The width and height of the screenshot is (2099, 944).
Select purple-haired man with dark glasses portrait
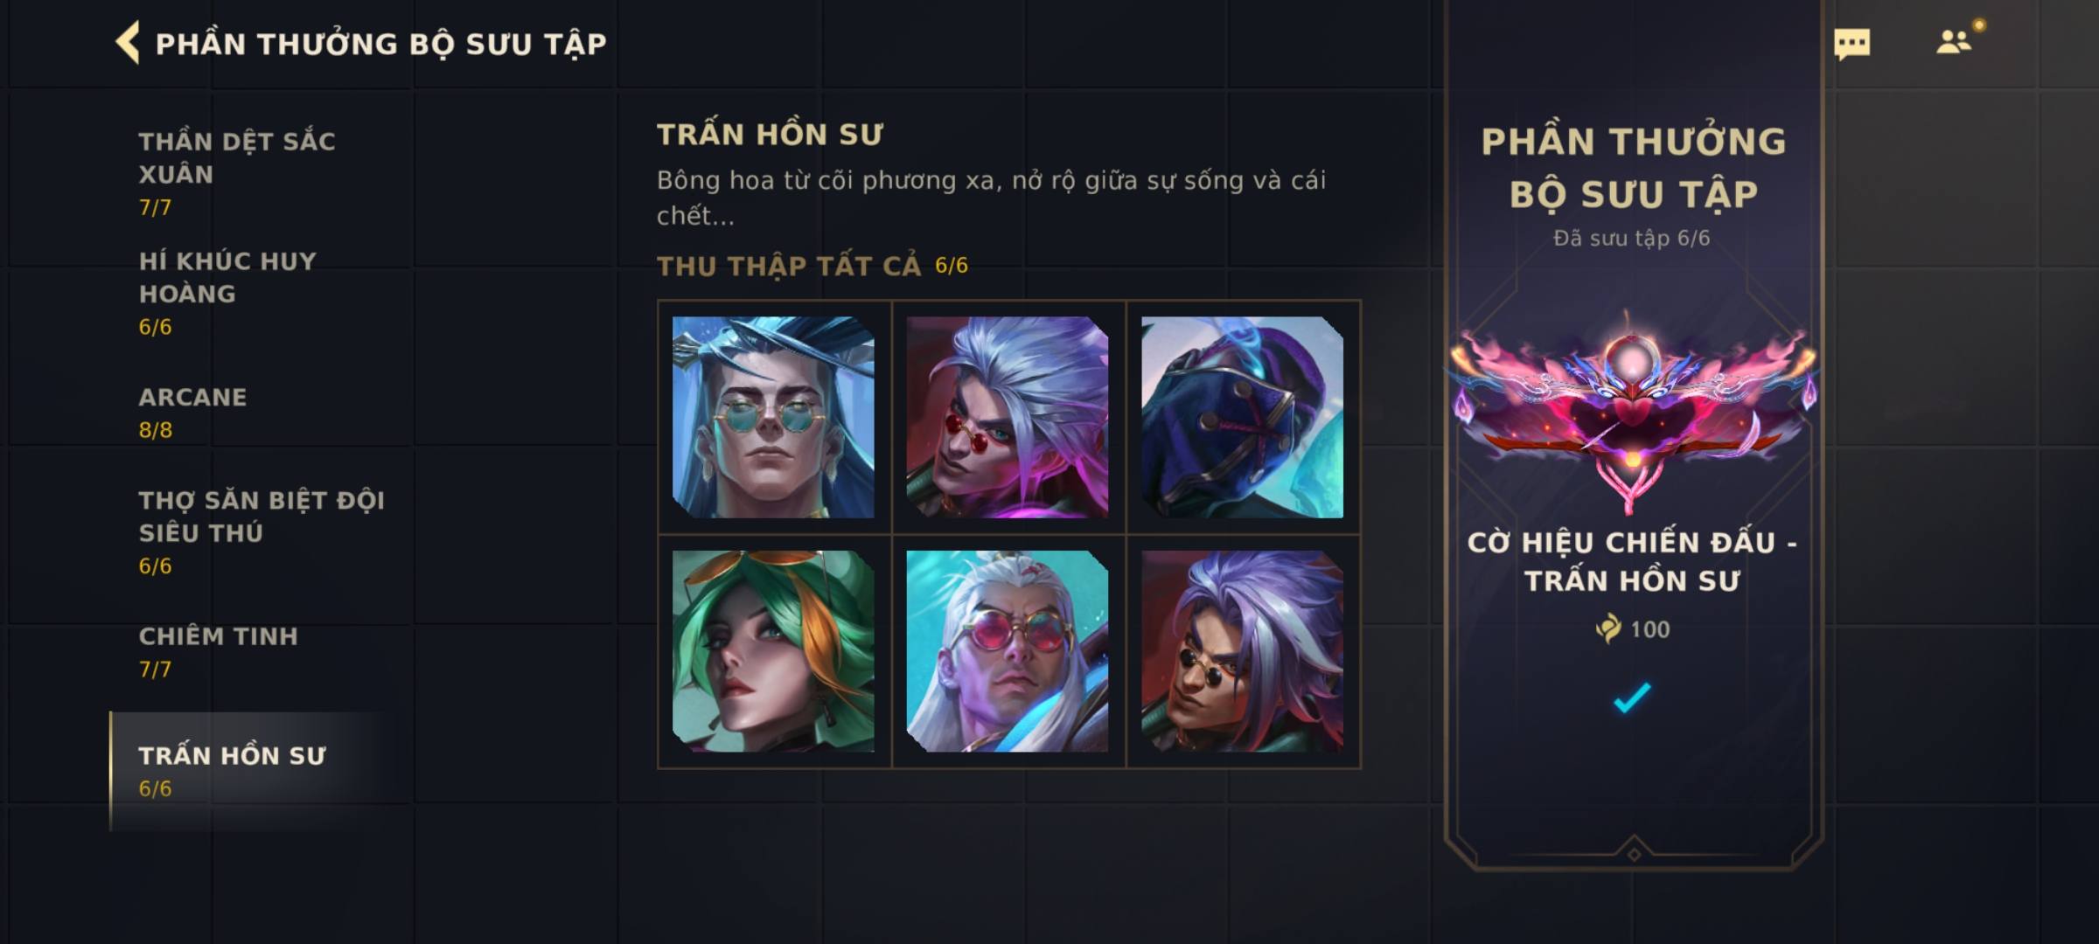click(1243, 651)
